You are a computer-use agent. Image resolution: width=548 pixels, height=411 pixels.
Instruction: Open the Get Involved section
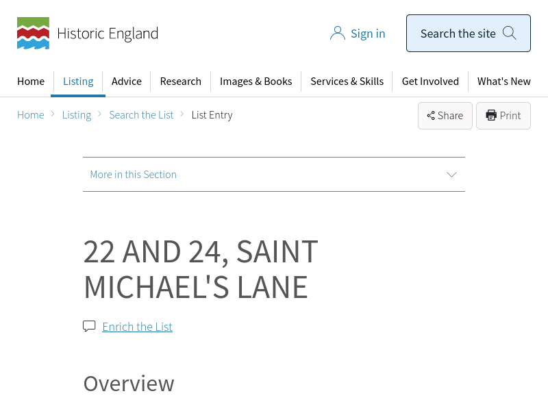coord(430,81)
